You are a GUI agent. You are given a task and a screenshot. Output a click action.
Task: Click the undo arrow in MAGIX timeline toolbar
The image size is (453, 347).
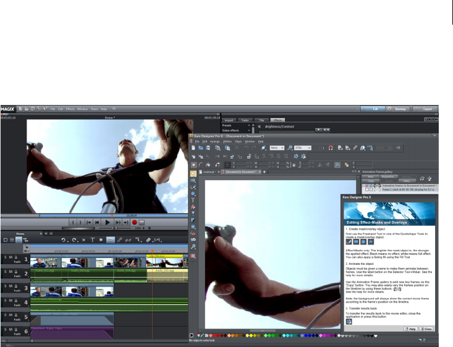[x=63, y=240]
